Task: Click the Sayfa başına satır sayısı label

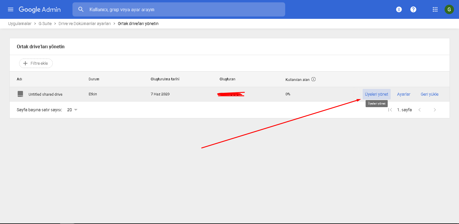Action: pyautogui.click(x=39, y=110)
